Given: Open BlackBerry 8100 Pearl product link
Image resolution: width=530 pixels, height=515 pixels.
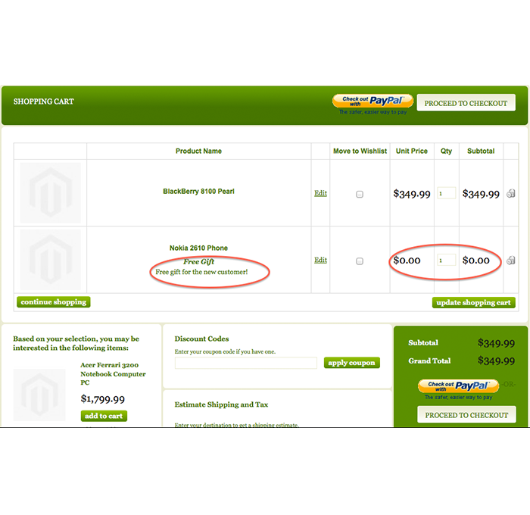Looking at the screenshot, I should click(198, 192).
